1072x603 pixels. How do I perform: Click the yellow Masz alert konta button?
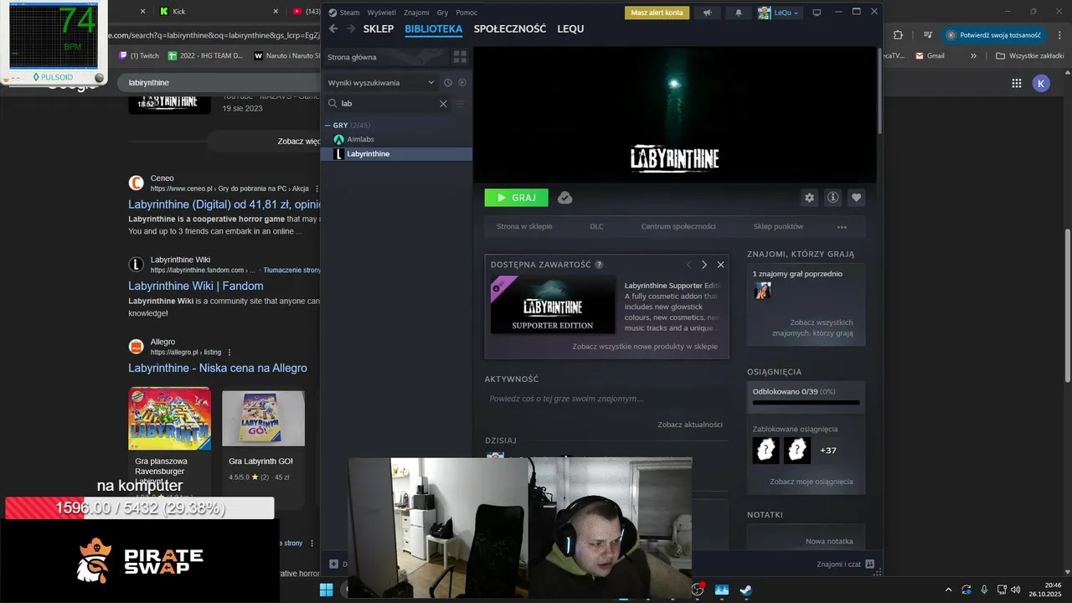click(657, 13)
